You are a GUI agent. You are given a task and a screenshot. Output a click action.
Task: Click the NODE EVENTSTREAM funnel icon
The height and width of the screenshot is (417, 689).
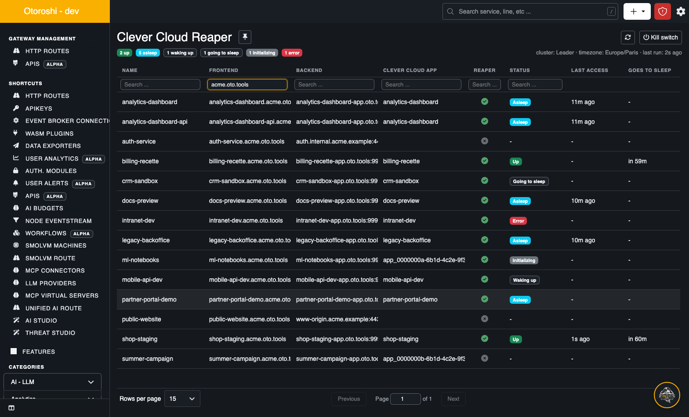(x=16, y=220)
